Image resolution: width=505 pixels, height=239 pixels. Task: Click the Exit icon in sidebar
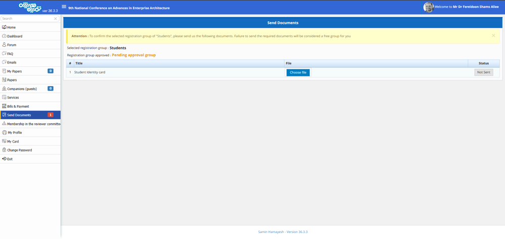[4, 159]
